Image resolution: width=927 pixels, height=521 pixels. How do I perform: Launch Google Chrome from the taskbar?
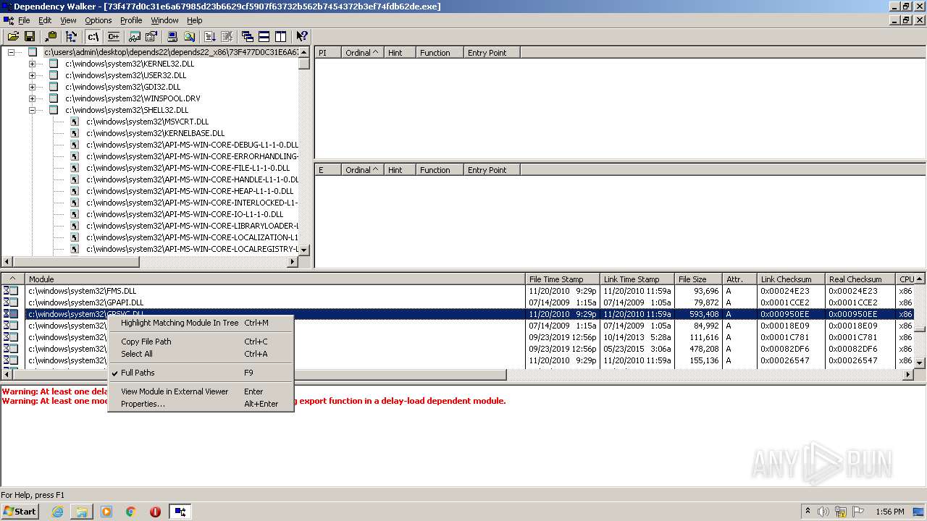click(x=131, y=512)
